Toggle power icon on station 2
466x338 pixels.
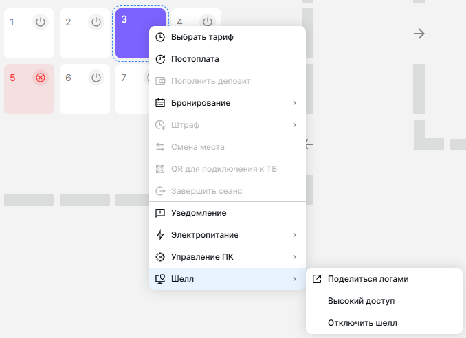tap(96, 22)
